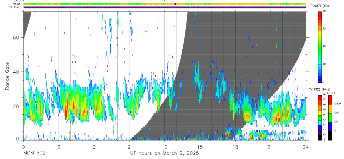Click the yellow segment of TX FRQ legend

pyautogui.click(x=320, y=113)
